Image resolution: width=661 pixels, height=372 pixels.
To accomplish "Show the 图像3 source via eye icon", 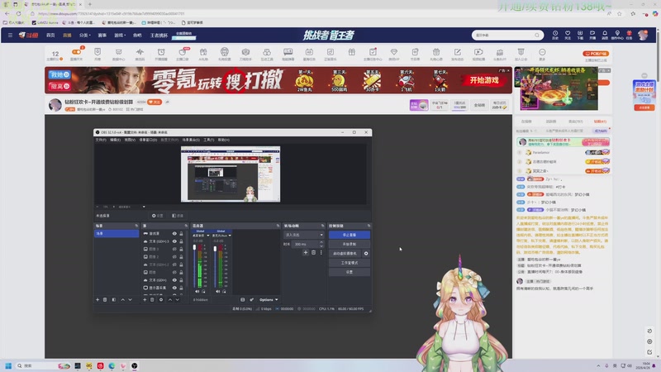I will 174,249.
